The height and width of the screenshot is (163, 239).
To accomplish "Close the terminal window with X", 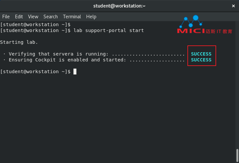I will 233,6.
